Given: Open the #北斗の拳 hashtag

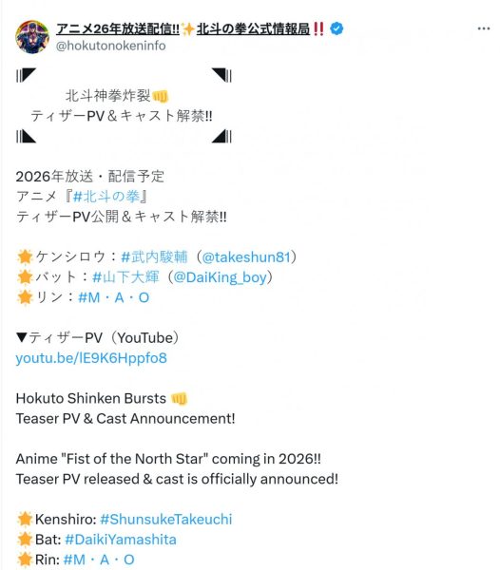Looking at the screenshot, I should pyautogui.click(x=106, y=197).
